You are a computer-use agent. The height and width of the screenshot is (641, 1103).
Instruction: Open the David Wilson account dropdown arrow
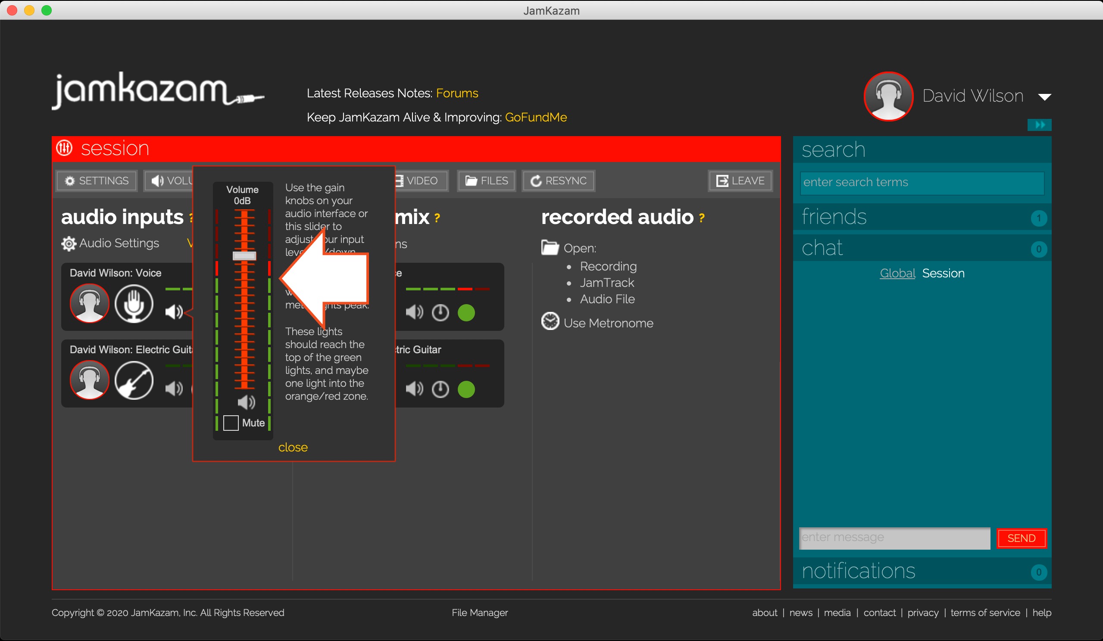(x=1045, y=97)
